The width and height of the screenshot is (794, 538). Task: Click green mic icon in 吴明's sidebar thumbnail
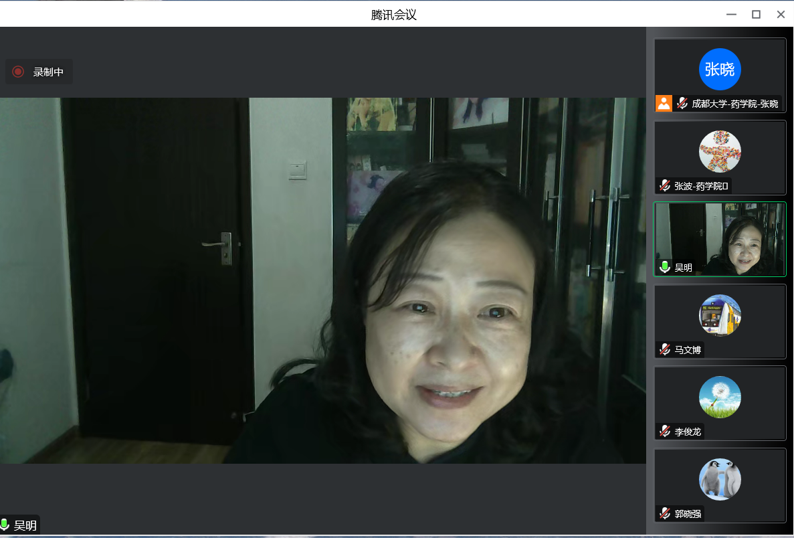pos(665,267)
